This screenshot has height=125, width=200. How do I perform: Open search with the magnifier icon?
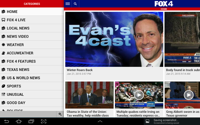(75, 4)
